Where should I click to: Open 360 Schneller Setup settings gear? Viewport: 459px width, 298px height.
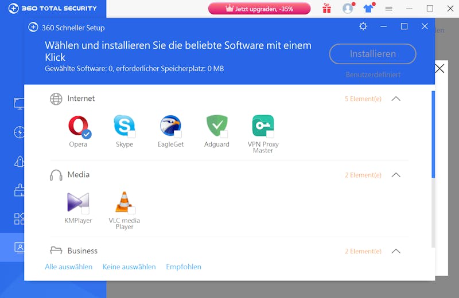(363, 26)
